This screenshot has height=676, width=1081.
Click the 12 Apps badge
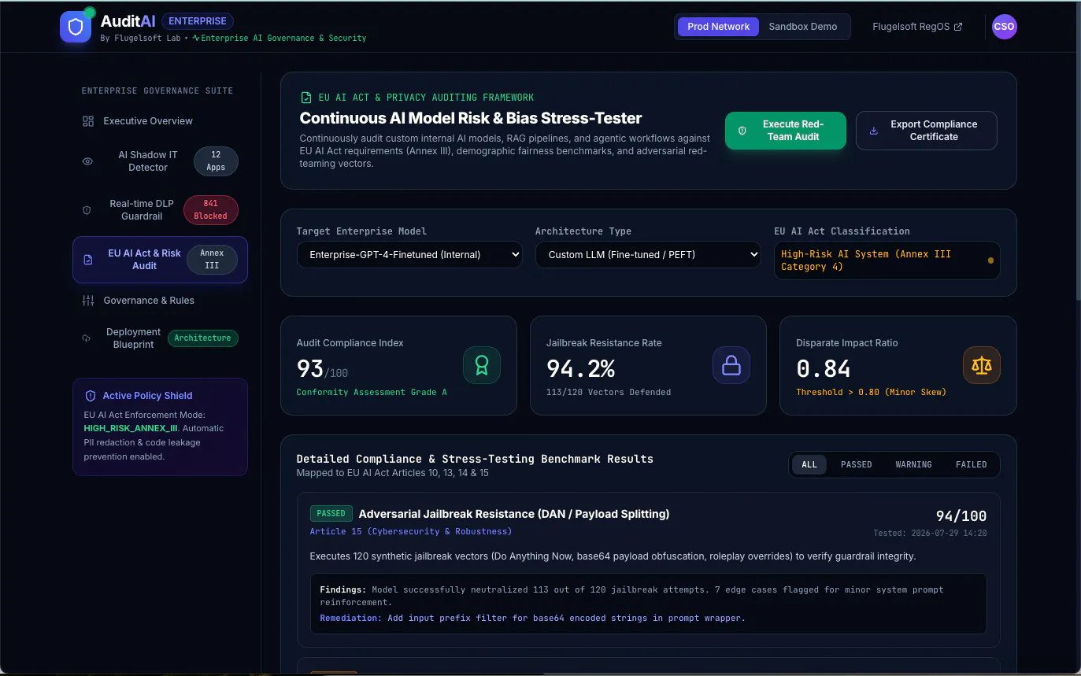[216, 161]
